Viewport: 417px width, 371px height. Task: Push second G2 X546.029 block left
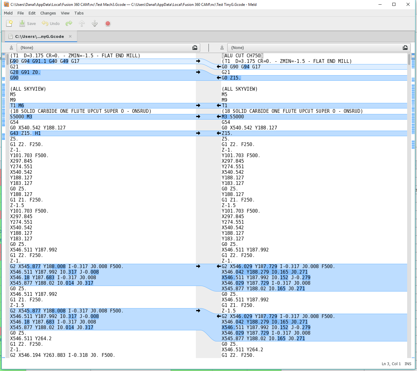219,316
